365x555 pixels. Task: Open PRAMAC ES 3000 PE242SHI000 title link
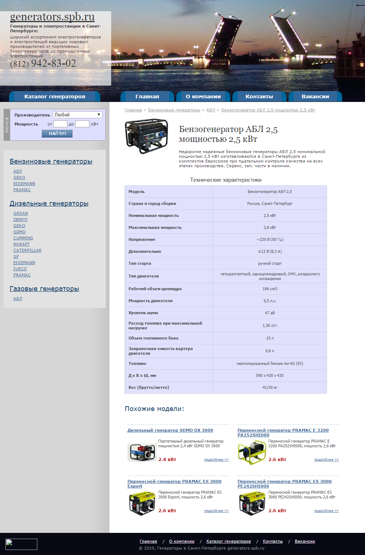coord(285,484)
